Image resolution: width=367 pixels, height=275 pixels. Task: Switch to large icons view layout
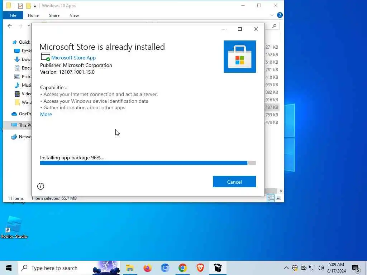278,198
